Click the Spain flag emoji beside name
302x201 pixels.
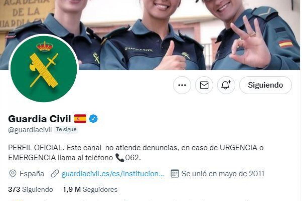(x=80, y=119)
